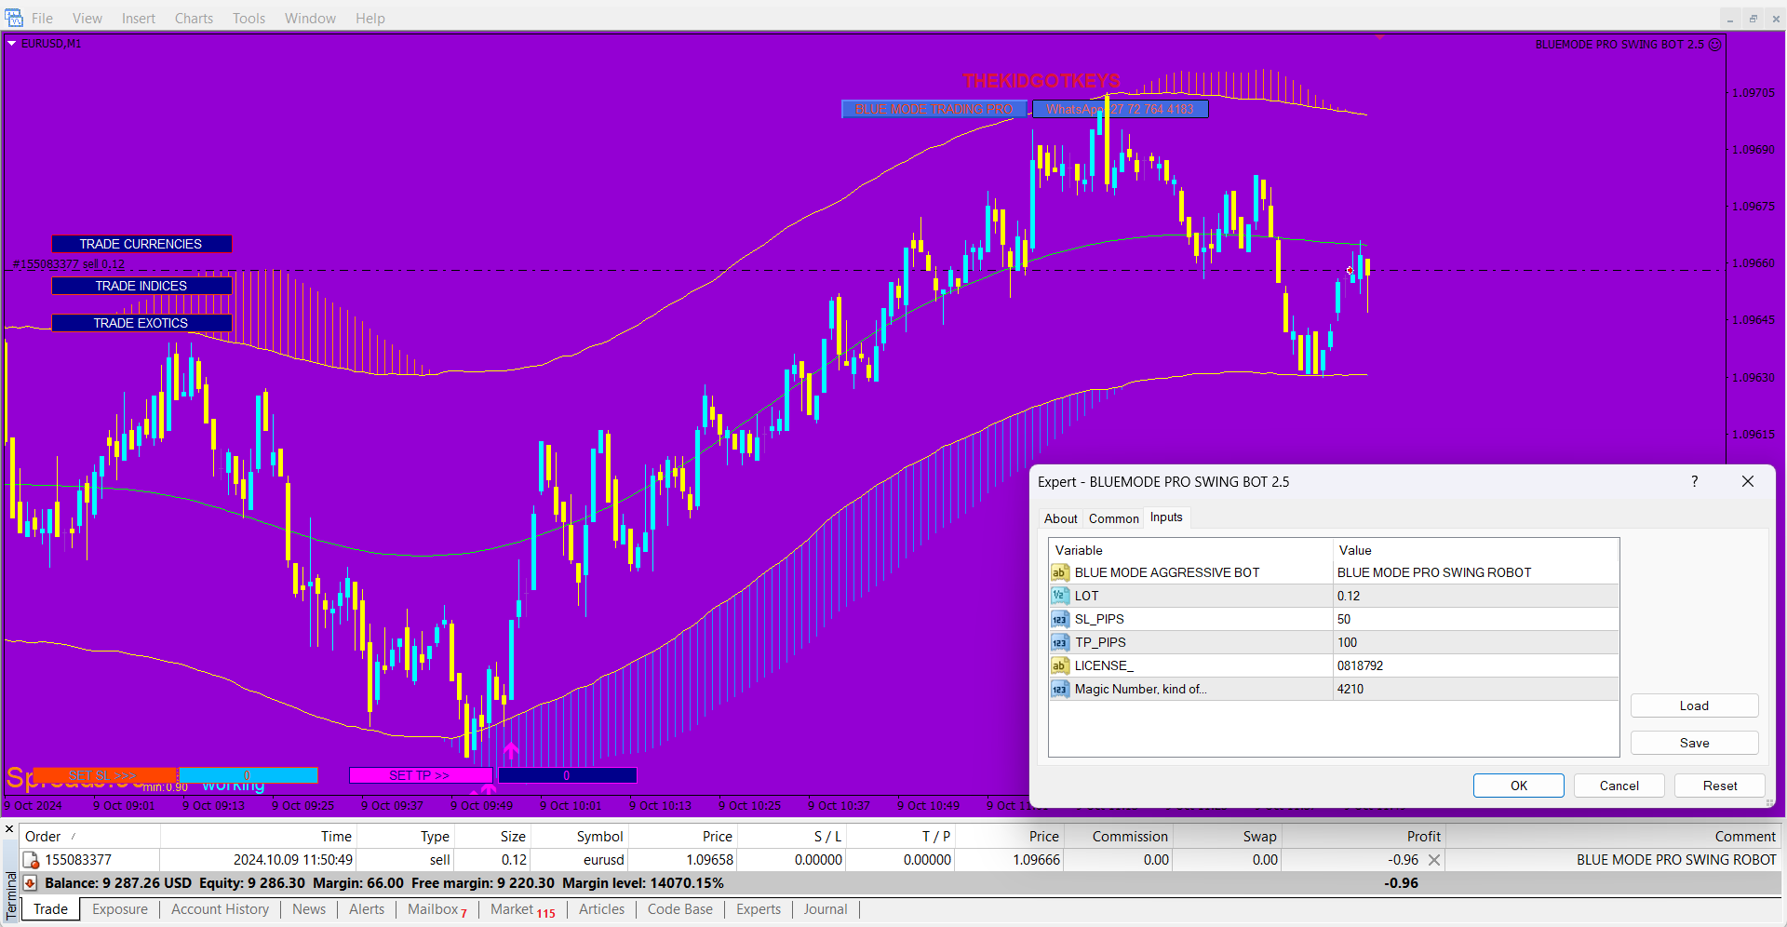The width and height of the screenshot is (1787, 927).
Task: Click OK in the Expert dialog
Action: (x=1518, y=786)
